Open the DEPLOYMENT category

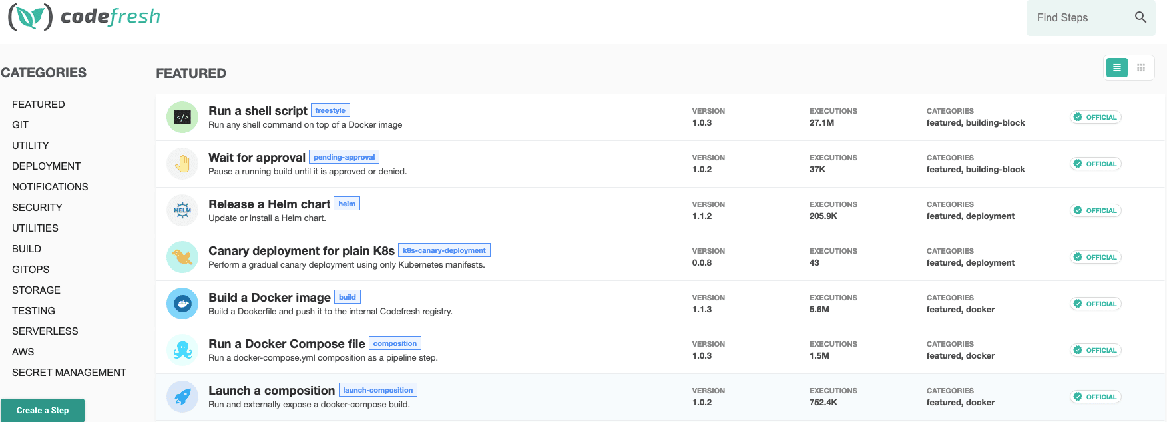(x=47, y=166)
